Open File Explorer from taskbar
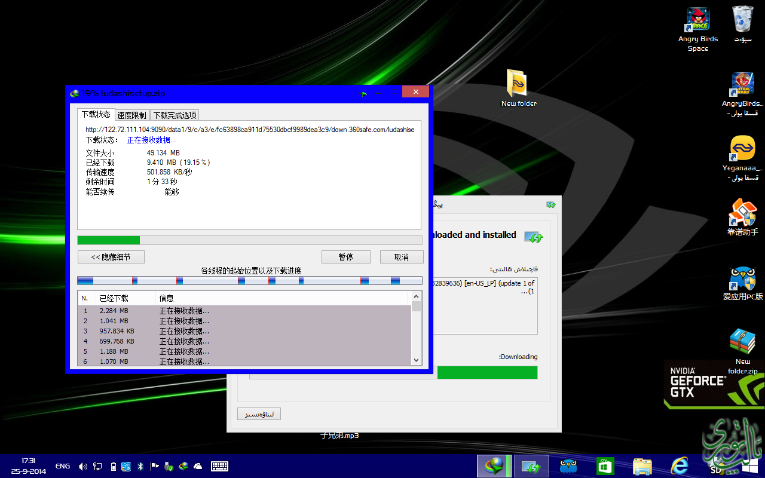This screenshot has width=765, height=478. pos(642,466)
